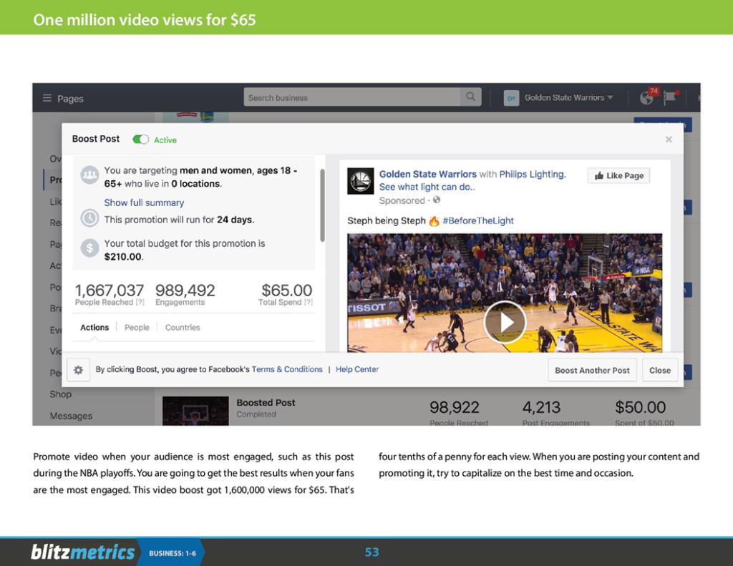Click the $210.00 total budget text
733x566 pixels.
point(123,257)
